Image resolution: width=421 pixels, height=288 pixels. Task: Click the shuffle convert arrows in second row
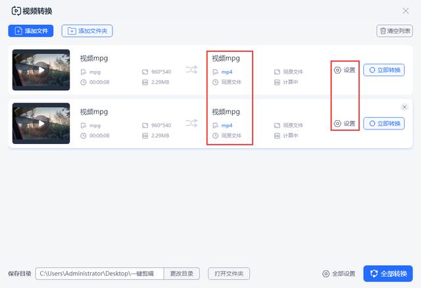tap(191, 123)
